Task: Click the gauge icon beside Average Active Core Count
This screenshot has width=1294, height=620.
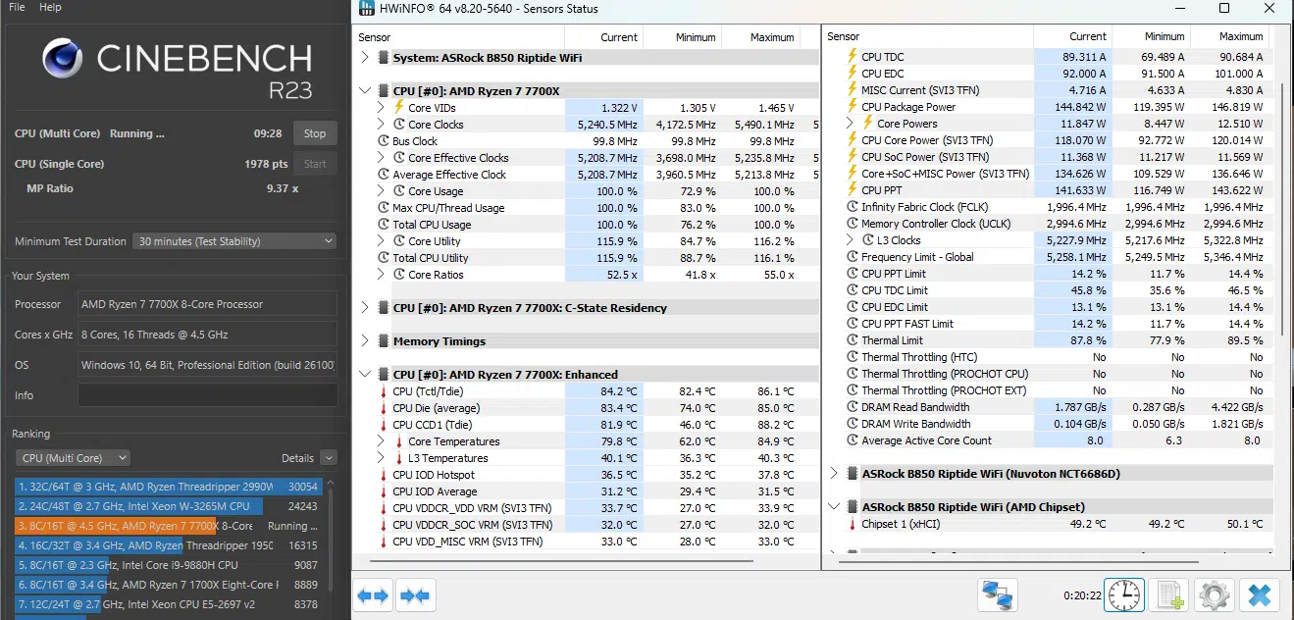Action: click(x=852, y=440)
